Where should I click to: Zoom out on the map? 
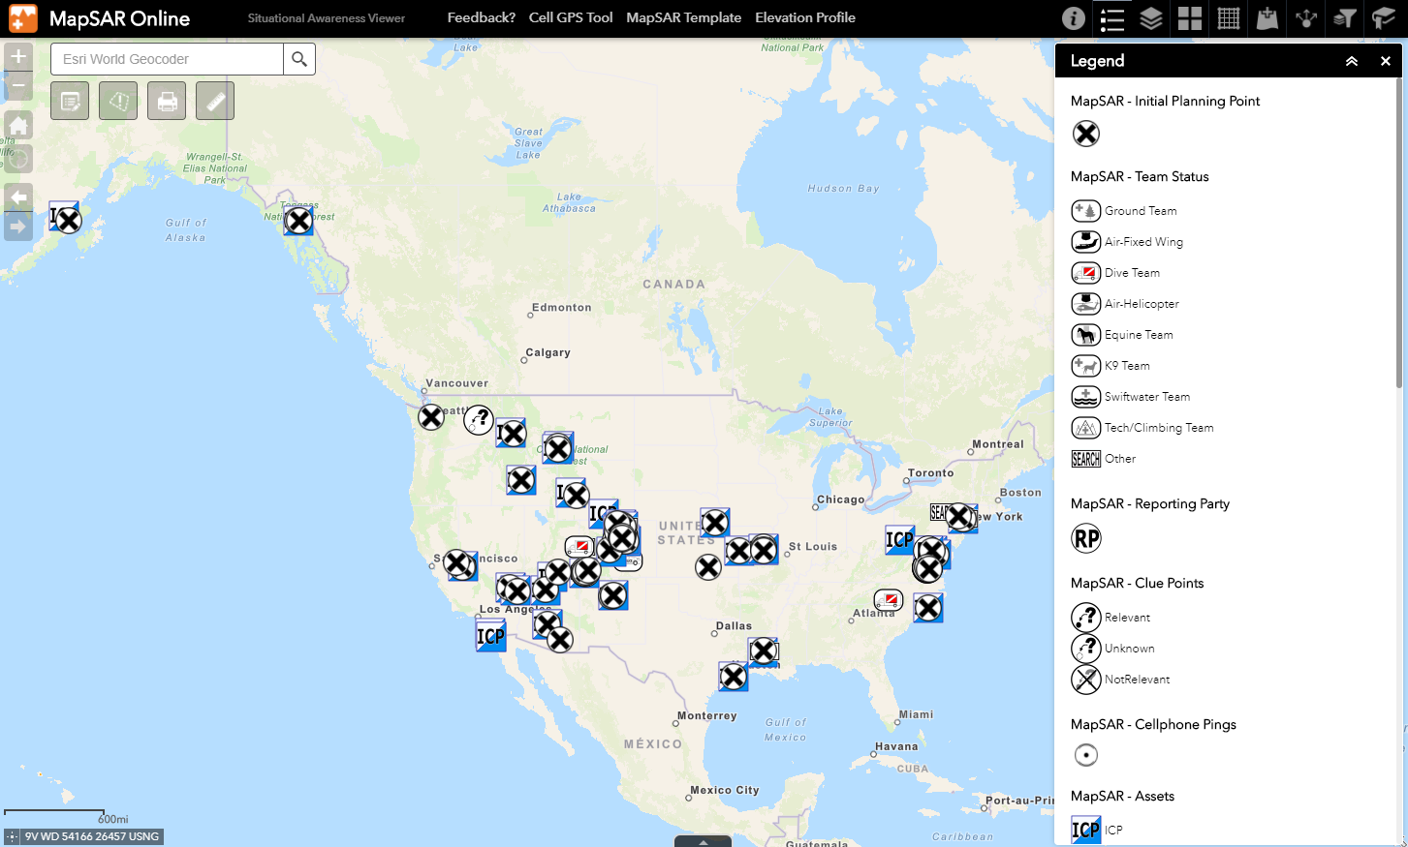(18, 86)
